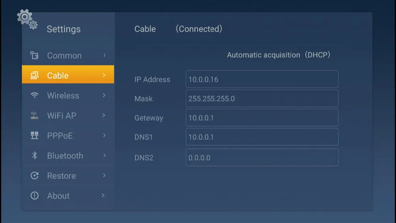Select the Mask field 255.255.255.0
Screen dimensions: 396x223
pyautogui.click(x=262, y=99)
